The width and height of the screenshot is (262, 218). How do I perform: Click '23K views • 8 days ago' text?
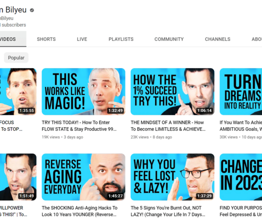coord(151,137)
